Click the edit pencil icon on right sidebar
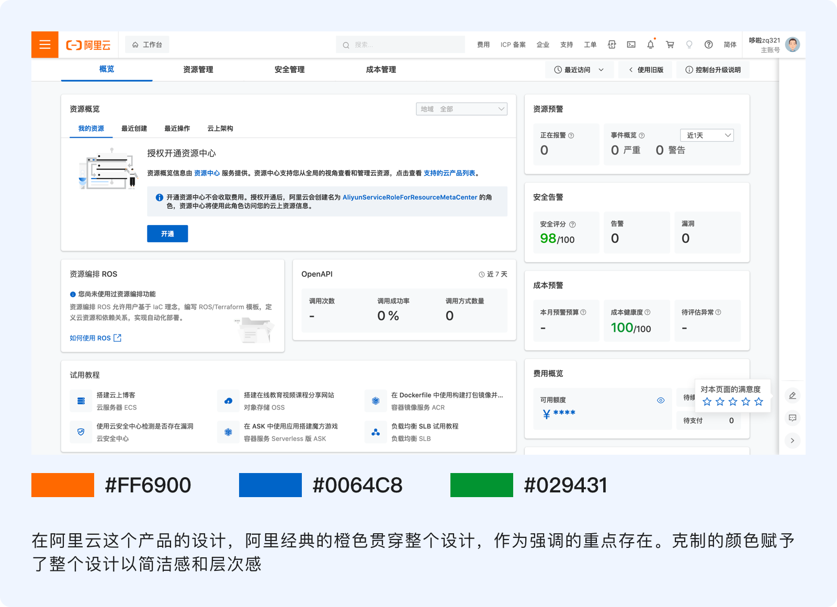Screen dimensions: 837x607 click(793, 396)
